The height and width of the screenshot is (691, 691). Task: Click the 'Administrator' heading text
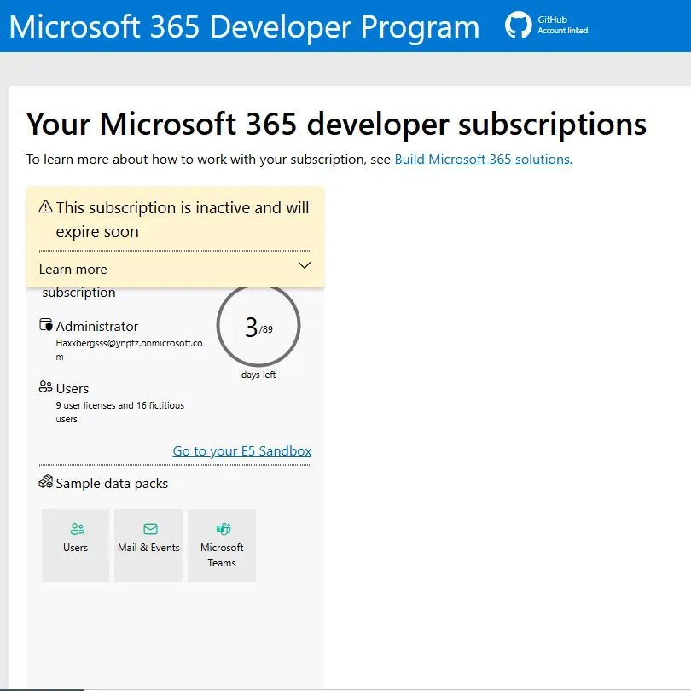[97, 326]
